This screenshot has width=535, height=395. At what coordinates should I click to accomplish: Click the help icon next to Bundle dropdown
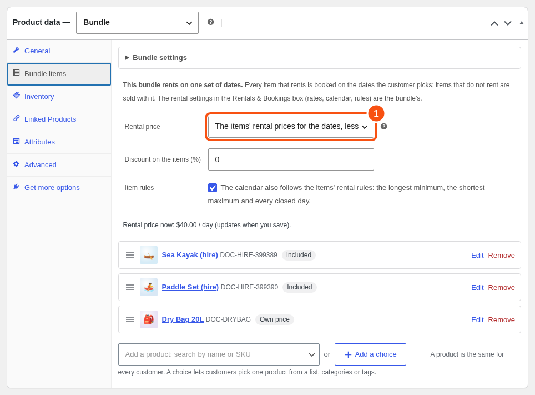(210, 22)
